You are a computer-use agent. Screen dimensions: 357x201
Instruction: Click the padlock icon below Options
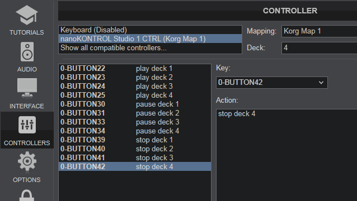coord(27,195)
